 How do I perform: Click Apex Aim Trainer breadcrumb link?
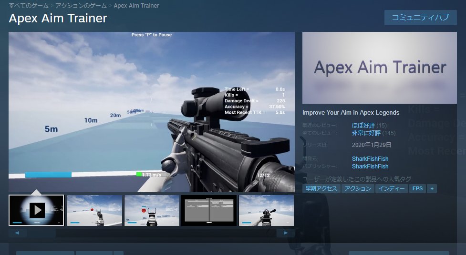point(136,6)
